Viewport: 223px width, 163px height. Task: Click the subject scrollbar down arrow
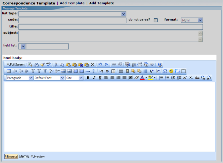200,39
